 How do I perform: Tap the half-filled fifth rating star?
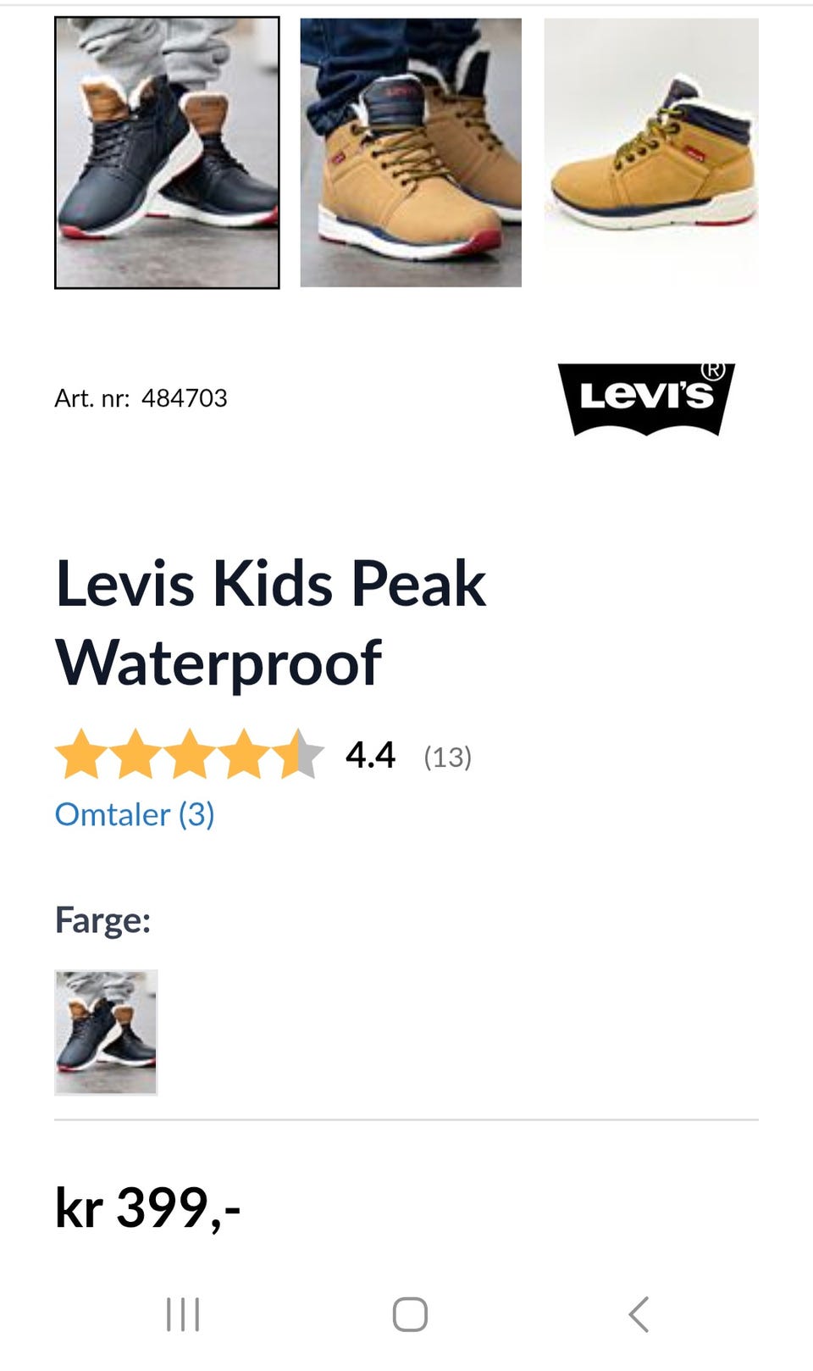coord(298,754)
